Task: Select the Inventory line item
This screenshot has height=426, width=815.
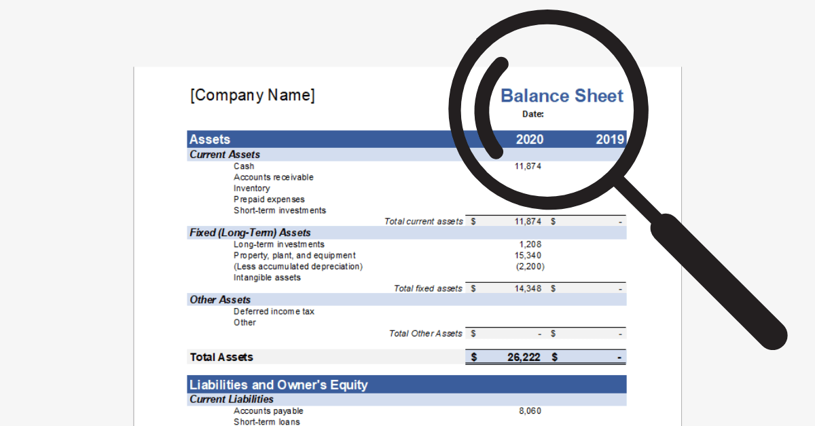Action: (252, 188)
